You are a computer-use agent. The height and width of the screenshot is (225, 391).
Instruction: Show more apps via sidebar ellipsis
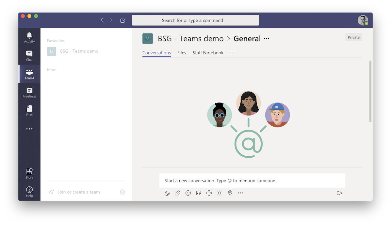click(29, 129)
